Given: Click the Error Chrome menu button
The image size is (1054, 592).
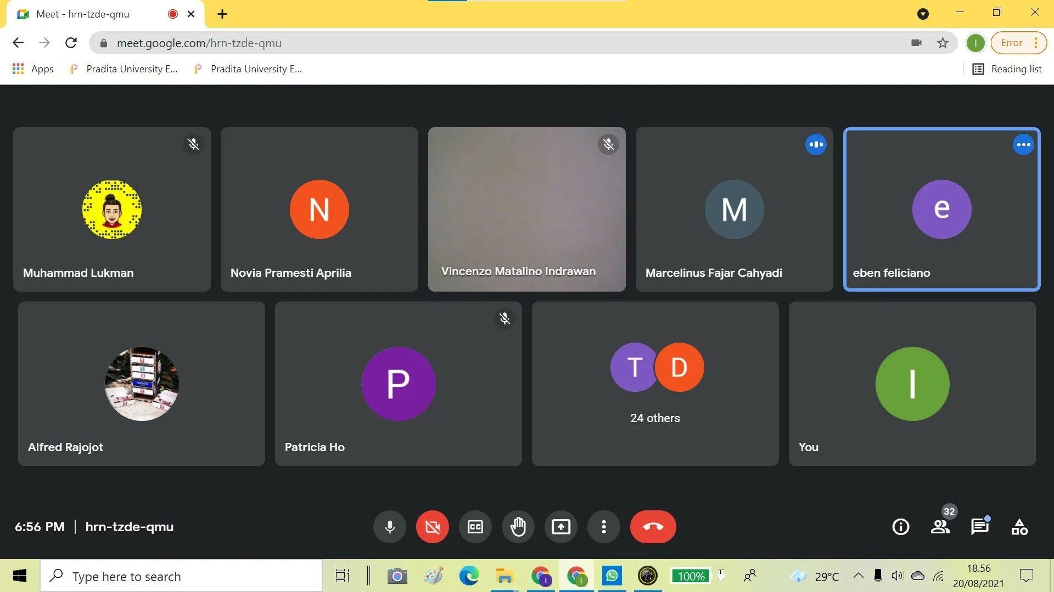Looking at the screenshot, I should (x=1018, y=43).
